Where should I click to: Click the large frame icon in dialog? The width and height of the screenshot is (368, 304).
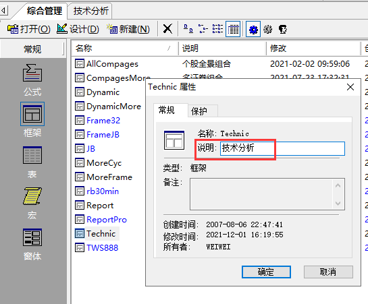pyautogui.click(x=174, y=140)
